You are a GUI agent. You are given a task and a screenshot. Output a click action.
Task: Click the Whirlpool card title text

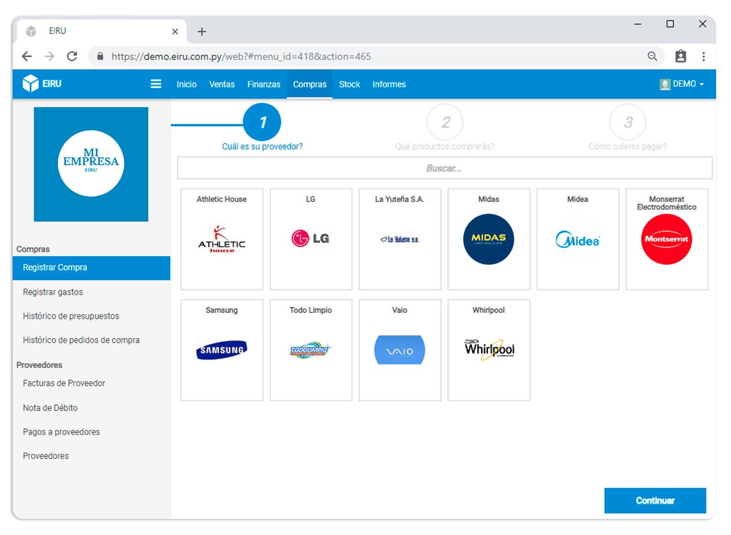coord(488,310)
